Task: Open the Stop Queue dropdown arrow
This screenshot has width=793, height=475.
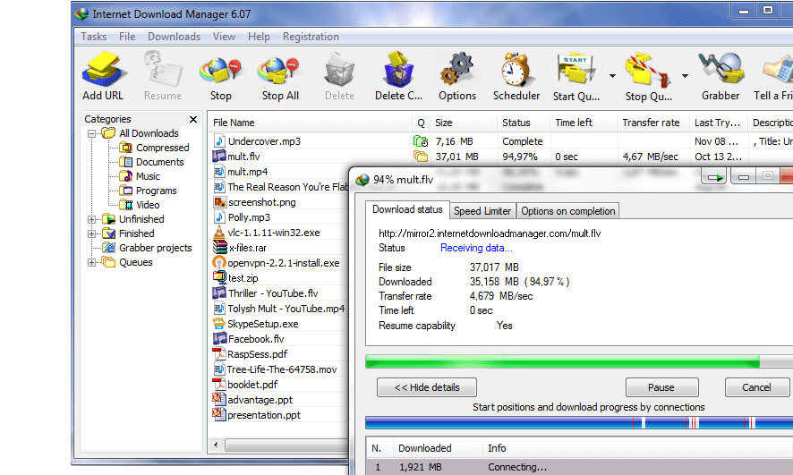Action: [x=685, y=76]
